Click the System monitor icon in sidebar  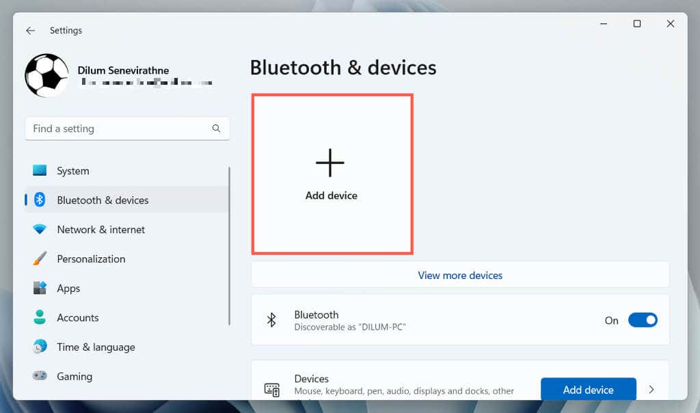click(x=41, y=171)
